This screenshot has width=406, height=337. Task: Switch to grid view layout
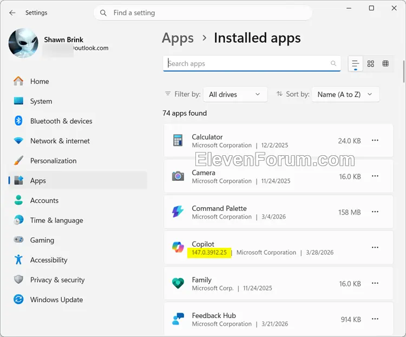(x=370, y=63)
